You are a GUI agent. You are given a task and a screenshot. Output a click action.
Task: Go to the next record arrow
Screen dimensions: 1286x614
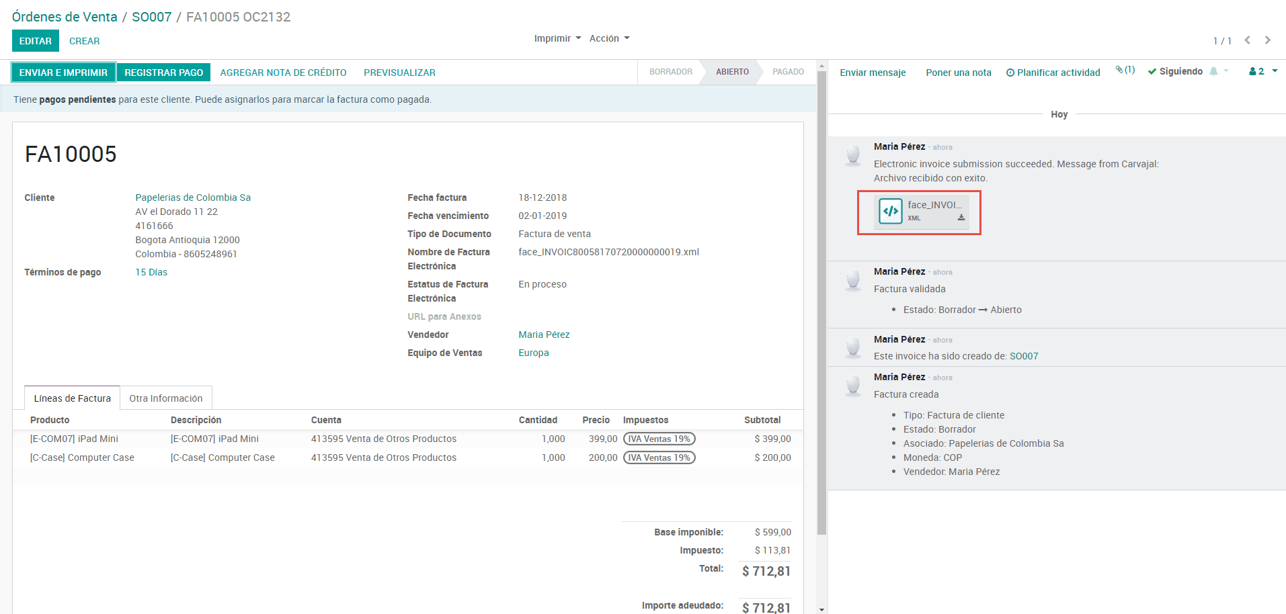pos(1268,40)
